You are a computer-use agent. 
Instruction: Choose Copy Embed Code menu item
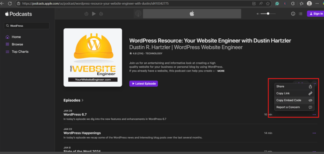click(x=294, y=100)
